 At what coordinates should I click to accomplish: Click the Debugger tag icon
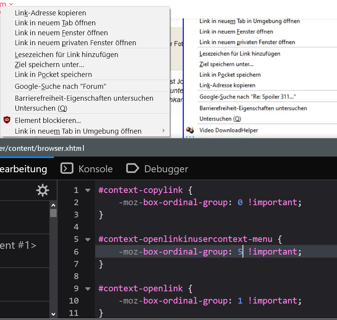pos(132,168)
